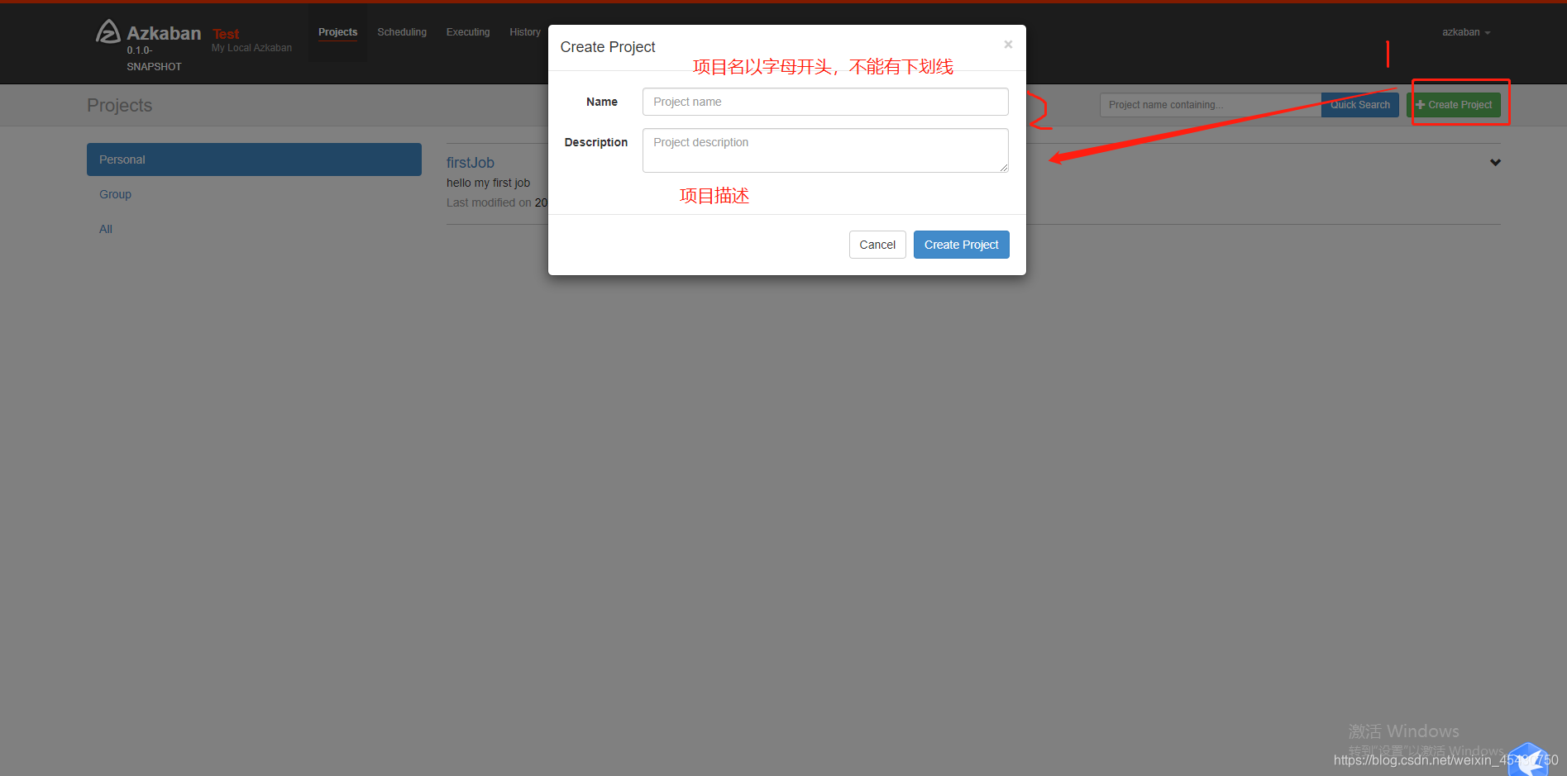The height and width of the screenshot is (776, 1567).
Task: Switch to the Executing tab
Action: [468, 32]
